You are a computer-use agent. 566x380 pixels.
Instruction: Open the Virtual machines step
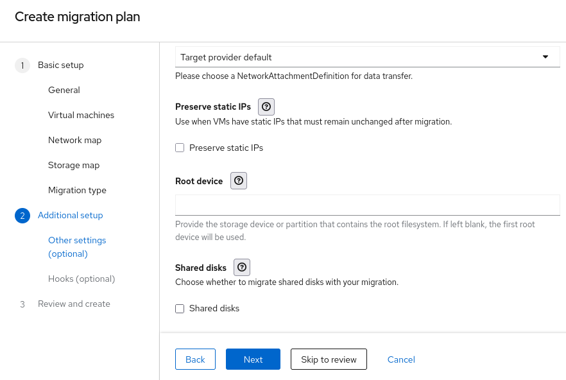click(81, 116)
